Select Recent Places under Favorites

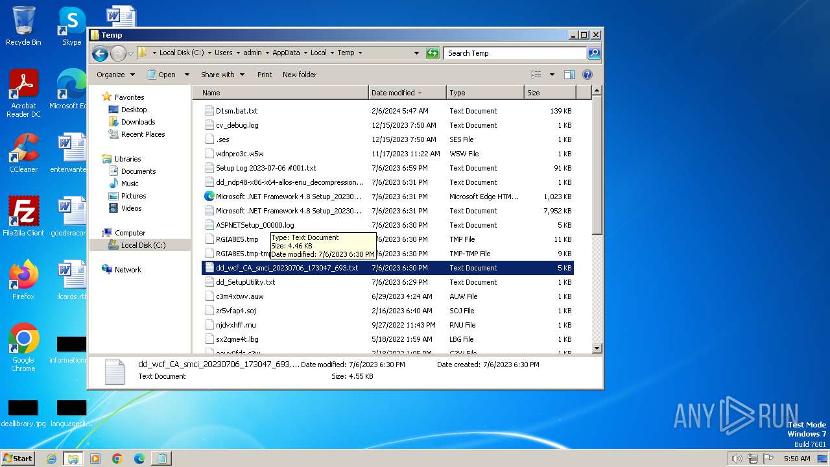coord(143,134)
